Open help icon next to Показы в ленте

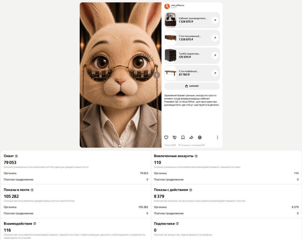32,190
